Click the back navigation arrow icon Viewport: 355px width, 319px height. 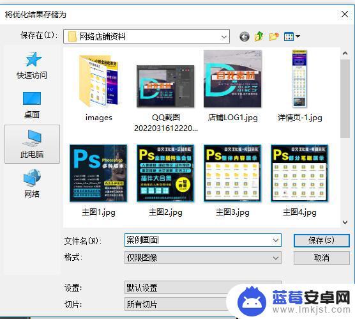coord(245,36)
